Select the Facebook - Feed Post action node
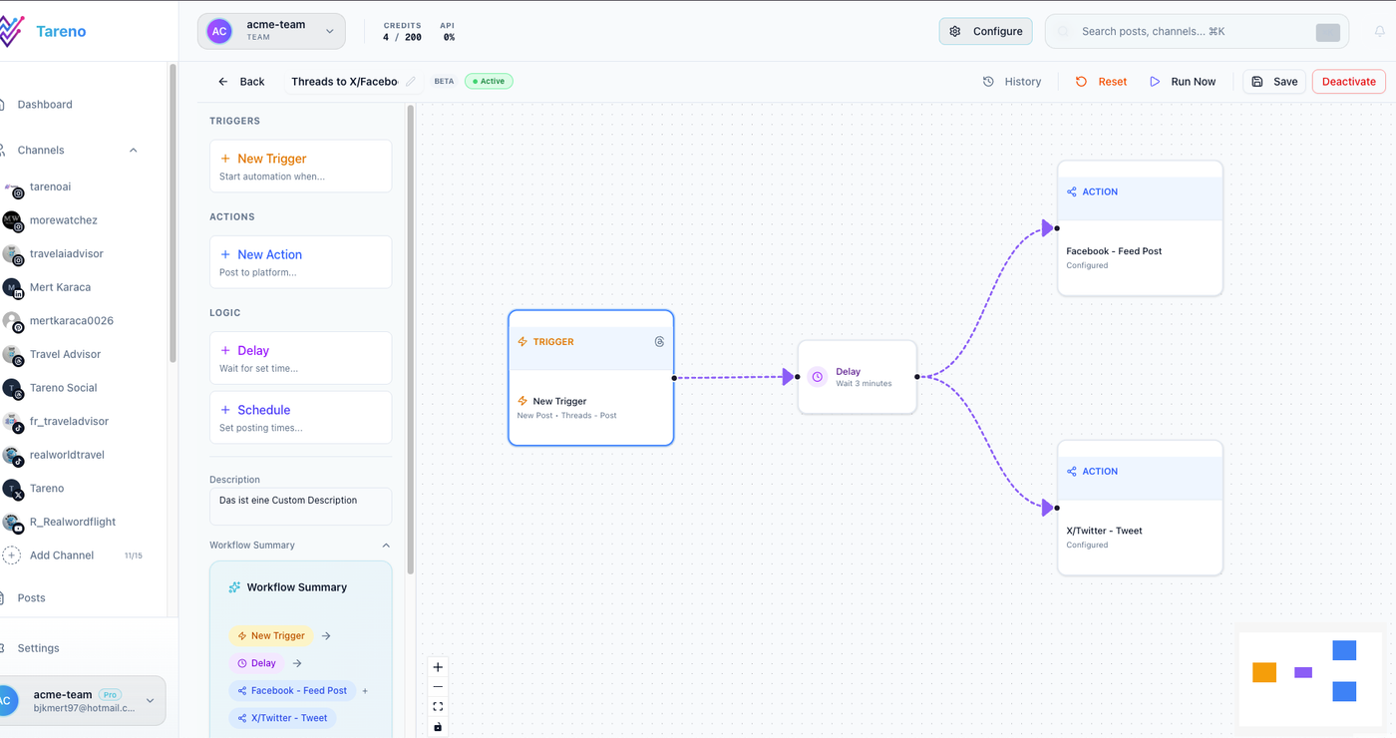 pos(1140,228)
